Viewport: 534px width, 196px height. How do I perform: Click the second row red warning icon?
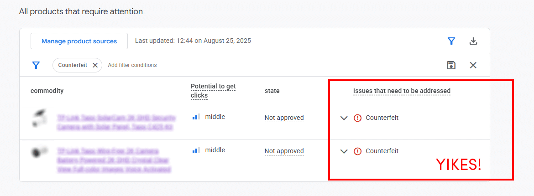point(358,151)
